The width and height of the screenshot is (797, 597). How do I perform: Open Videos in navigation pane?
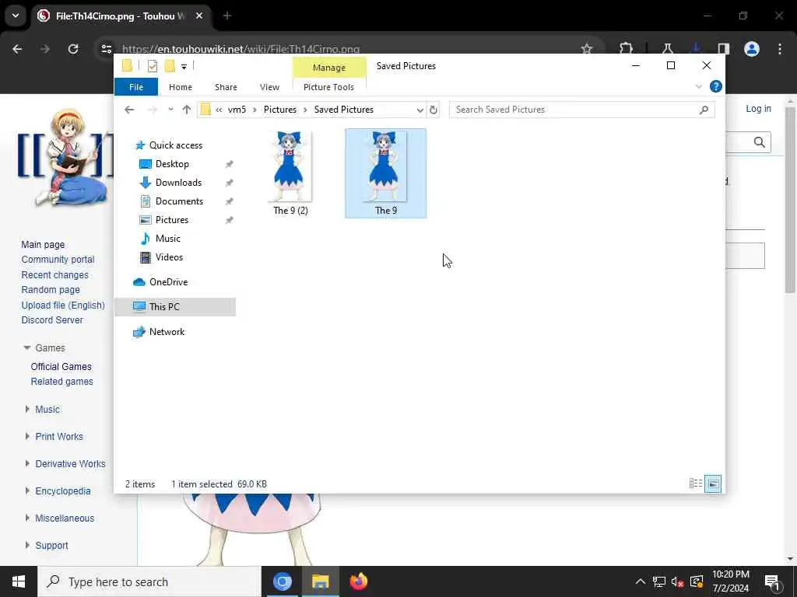[169, 257]
